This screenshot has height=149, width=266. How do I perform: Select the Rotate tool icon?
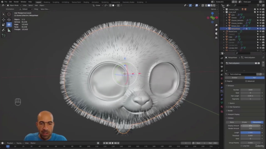click(x=9, y=19)
